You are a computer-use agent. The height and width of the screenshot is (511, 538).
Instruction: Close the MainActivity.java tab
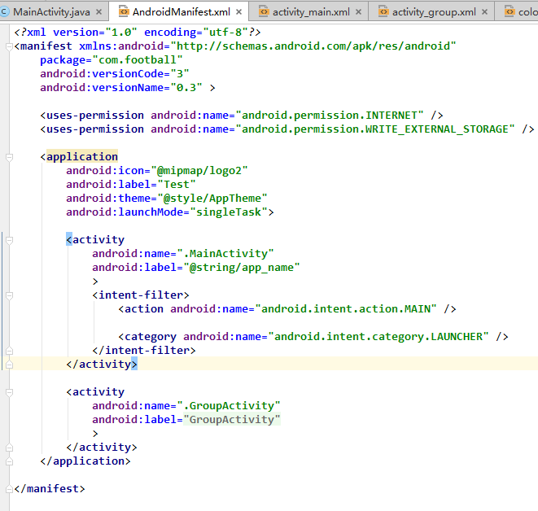[98, 12]
